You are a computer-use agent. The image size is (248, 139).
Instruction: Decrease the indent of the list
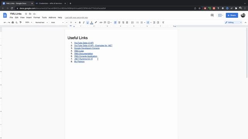pos(154,22)
